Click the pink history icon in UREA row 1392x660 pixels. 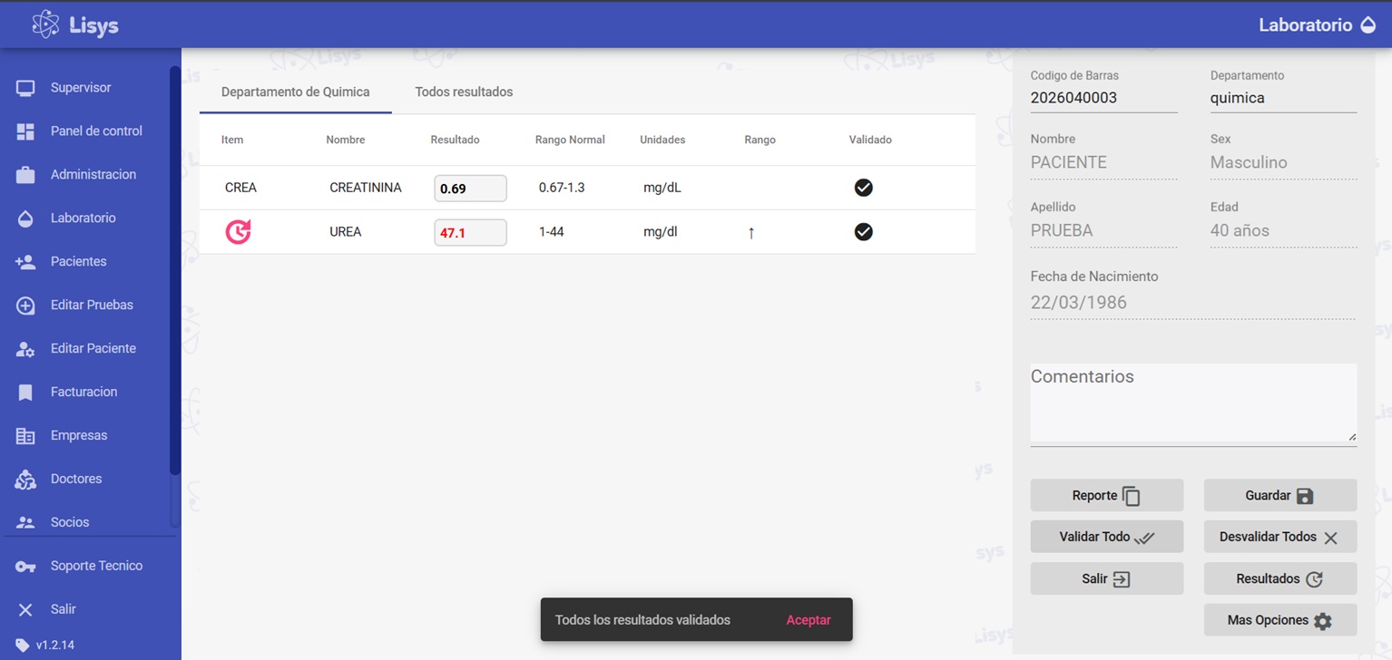238,232
